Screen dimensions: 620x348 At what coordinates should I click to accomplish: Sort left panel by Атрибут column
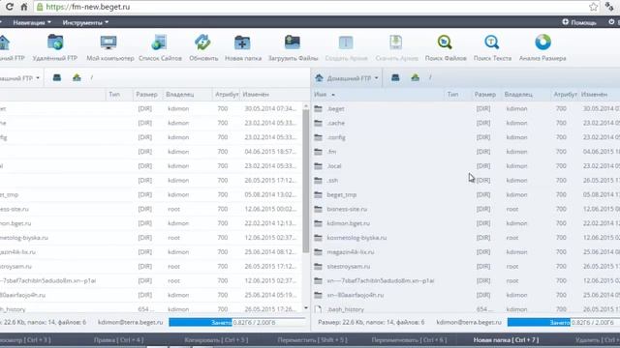(x=227, y=95)
